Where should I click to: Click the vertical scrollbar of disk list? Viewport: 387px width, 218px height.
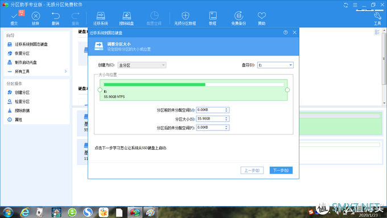point(384,59)
